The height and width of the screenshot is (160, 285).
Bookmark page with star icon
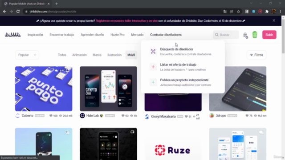[238, 12]
